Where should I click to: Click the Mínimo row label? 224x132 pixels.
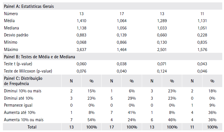[x=11, y=42]
